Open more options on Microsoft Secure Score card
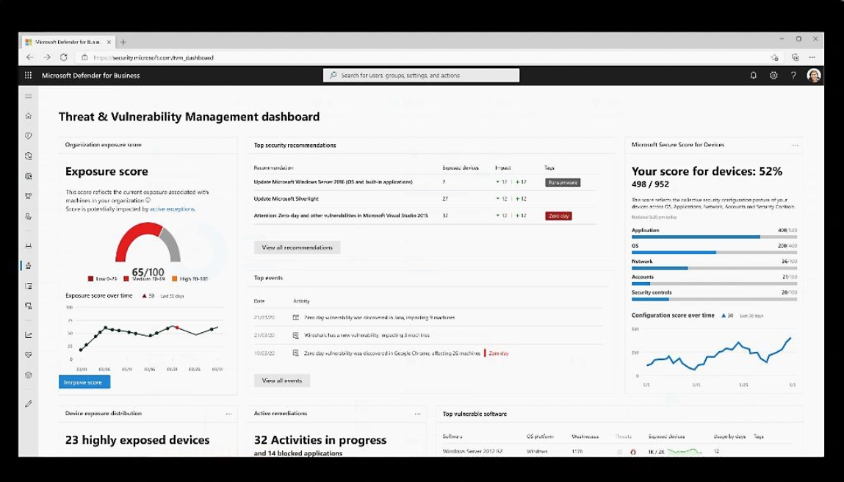 click(795, 145)
